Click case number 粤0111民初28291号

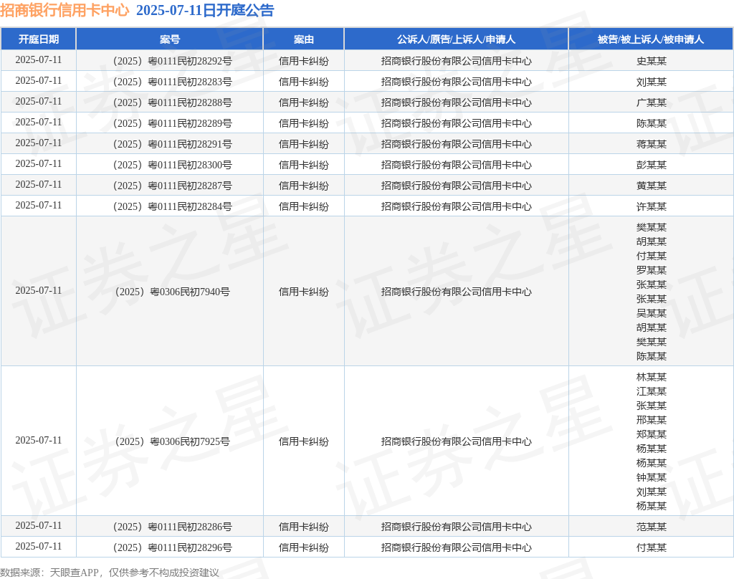189,144
